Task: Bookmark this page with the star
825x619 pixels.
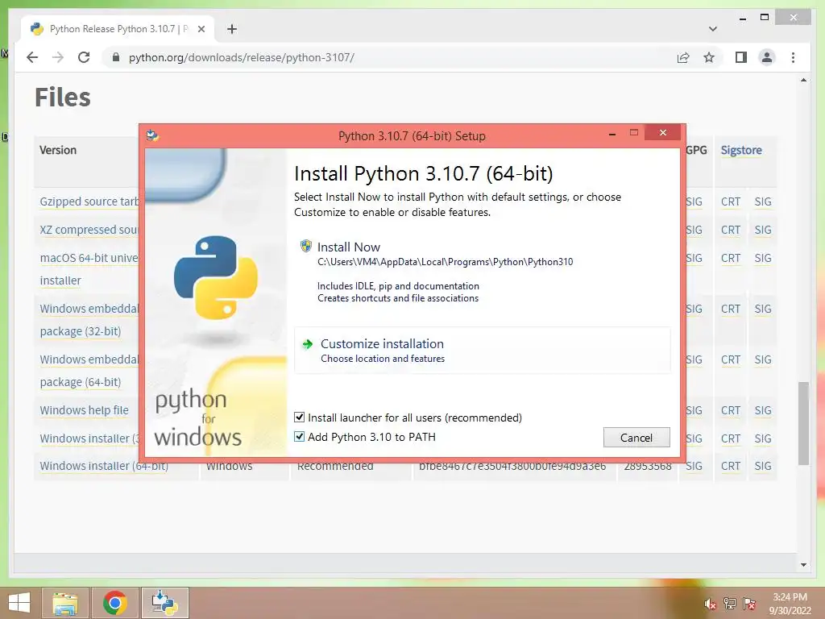Action: (x=709, y=57)
